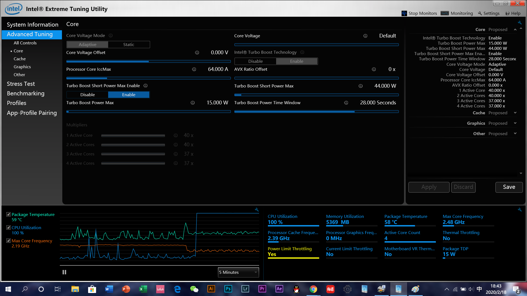Click wrench icon above proposed settings panel

pyautogui.click(x=520, y=22)
